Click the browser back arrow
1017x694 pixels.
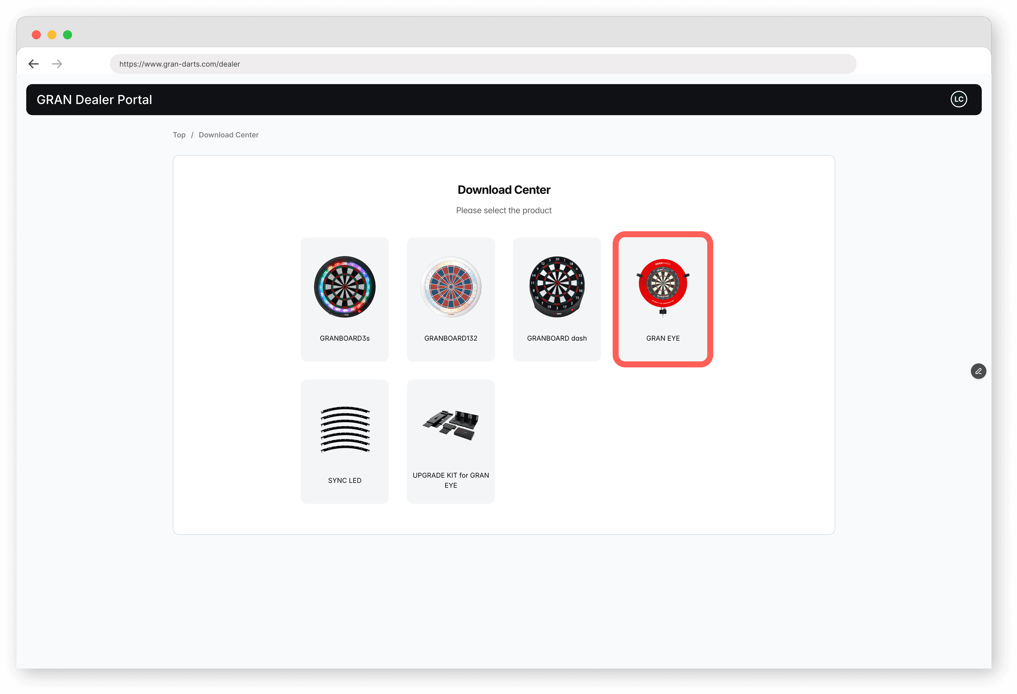pyautogui.click(x=34, y=64)
